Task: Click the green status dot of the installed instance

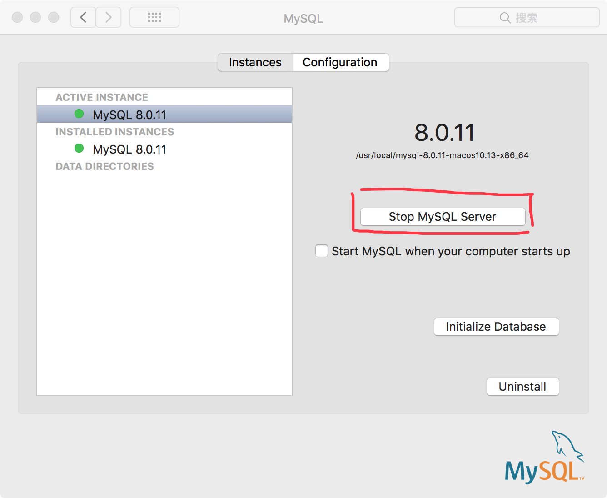Action: coord(79,148)
